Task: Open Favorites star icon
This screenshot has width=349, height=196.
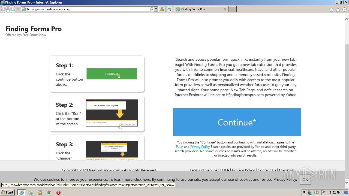Action: click(338, 10)
